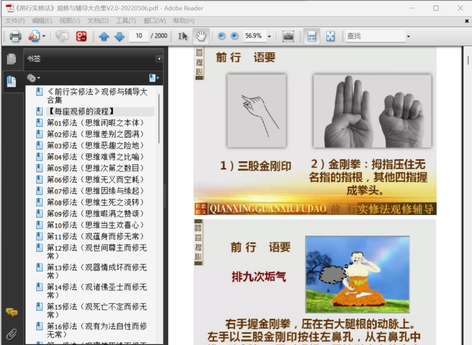Click the zoom value field 56.9%
The image size is (472, 345).
(254, 36)
